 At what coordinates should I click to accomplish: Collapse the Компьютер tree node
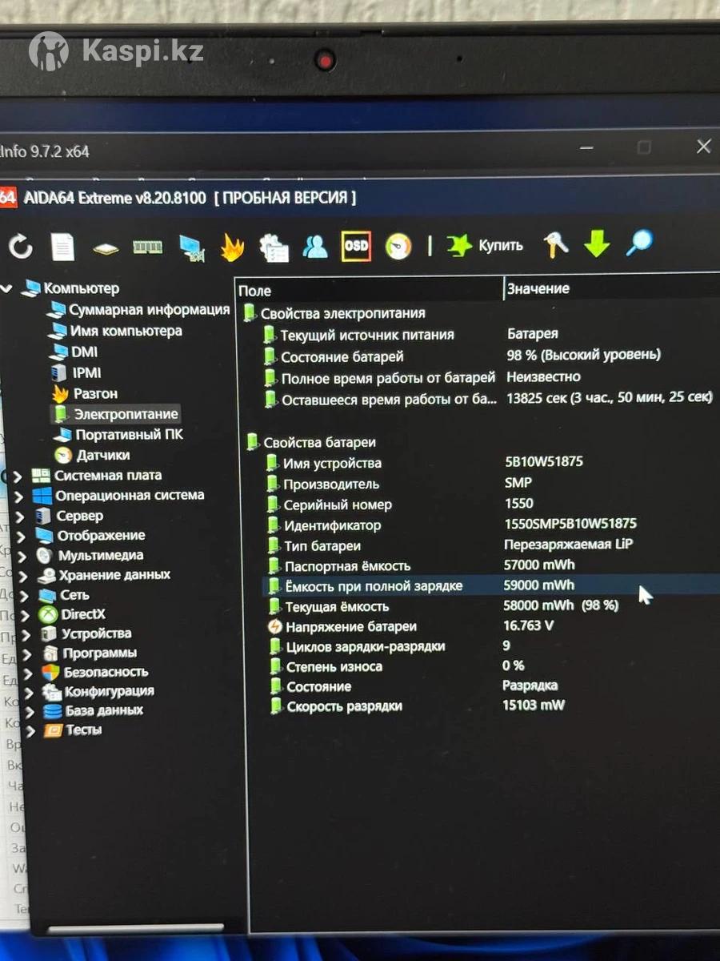[x=7, y=289]
